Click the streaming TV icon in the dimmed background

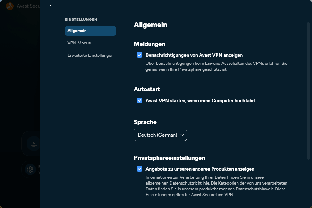33,143
